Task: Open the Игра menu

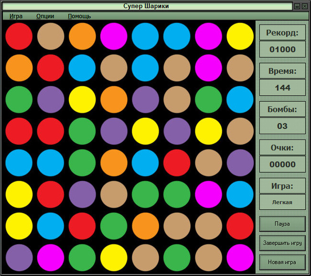Action: [16, 16]
